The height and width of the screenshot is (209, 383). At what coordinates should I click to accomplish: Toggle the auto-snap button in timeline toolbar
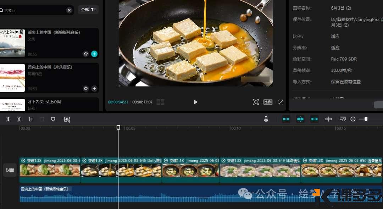pyautogui.click(x=300, y=119)
